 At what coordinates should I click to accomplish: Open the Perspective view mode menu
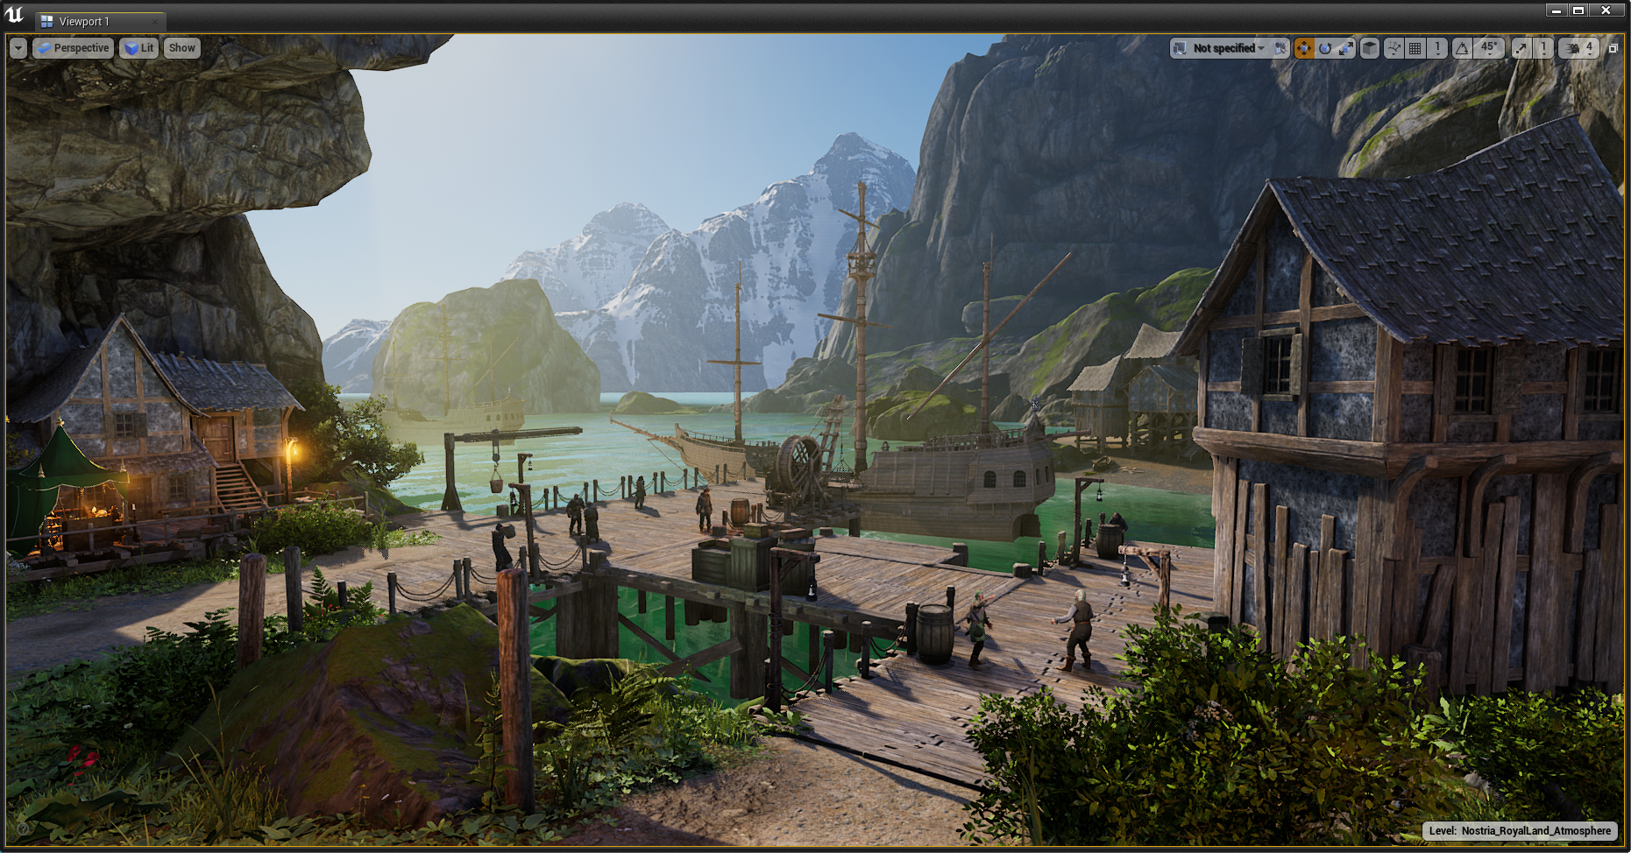tap(74, 48)
